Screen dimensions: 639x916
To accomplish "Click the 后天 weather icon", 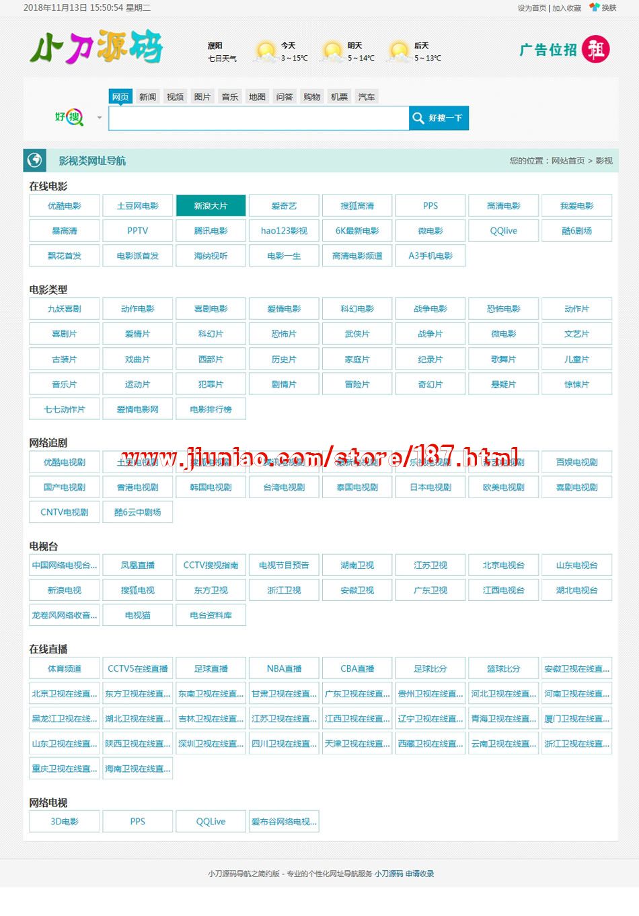I will 398,51.
